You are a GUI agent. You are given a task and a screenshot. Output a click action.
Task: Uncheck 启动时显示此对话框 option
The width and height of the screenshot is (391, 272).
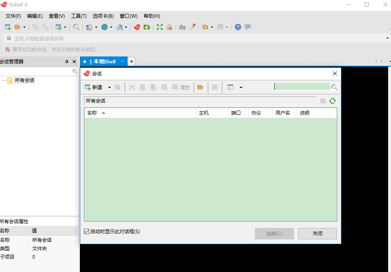click(x=86, y=231)
